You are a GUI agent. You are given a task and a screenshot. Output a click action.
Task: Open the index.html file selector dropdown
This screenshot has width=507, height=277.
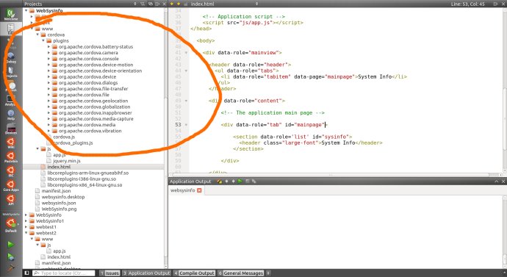tap(256, 4)
